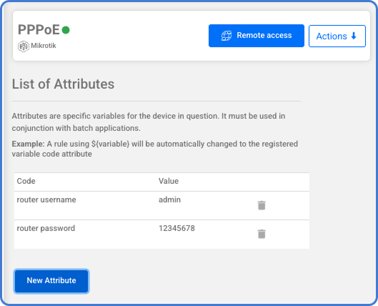
Task: Click the admin value cell
Action: point(169,199)
